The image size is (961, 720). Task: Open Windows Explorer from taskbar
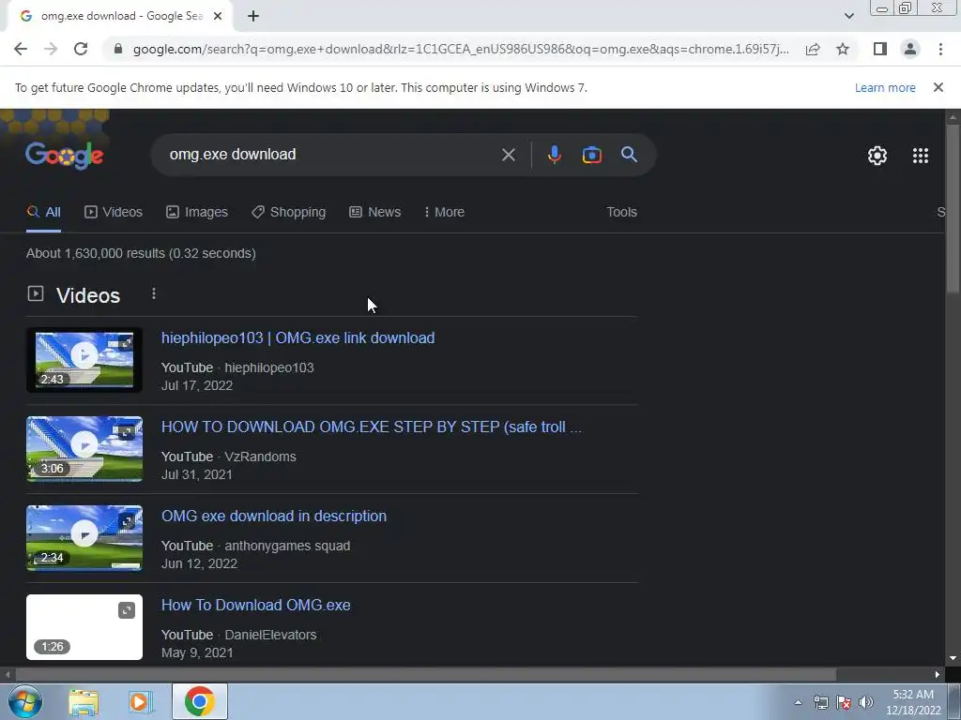[x=84, y=701]
